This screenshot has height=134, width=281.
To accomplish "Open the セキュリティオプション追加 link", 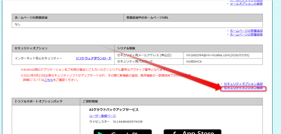I will pos(243,84).
